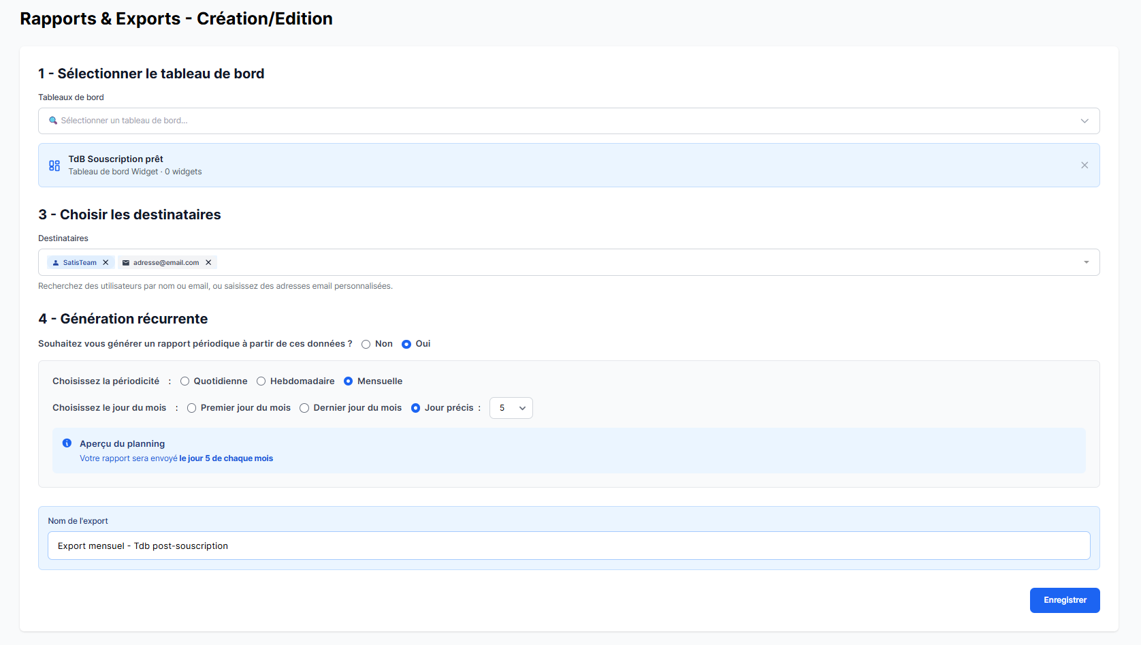Viewport: 1141px width, 645px height.
Task: Click the envelope icon in email tag
Action: pyautogui.click(x=126, y=263)
